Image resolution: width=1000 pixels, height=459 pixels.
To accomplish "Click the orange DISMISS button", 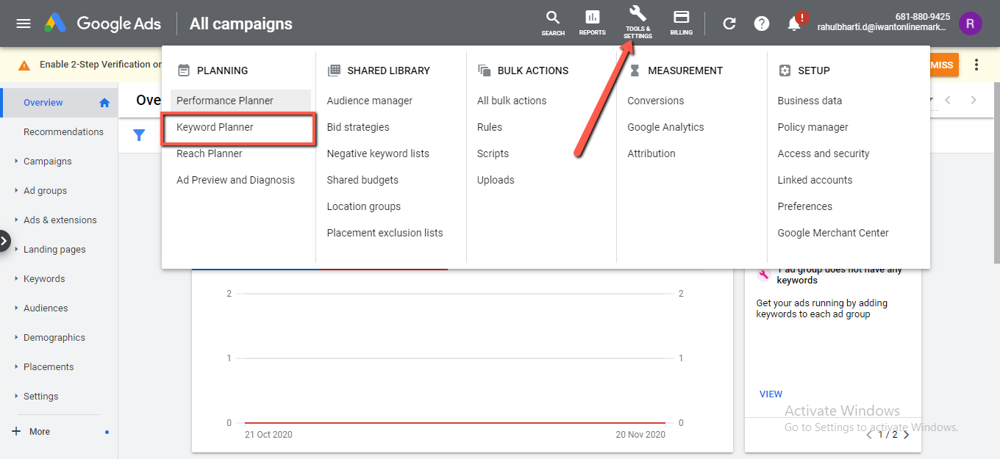I will (944, 65).
